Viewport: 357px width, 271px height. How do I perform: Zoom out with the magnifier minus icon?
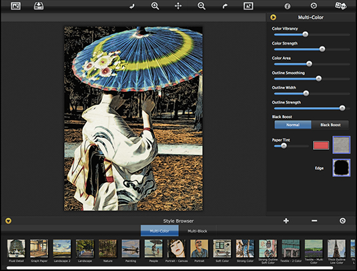coord(202,6)
